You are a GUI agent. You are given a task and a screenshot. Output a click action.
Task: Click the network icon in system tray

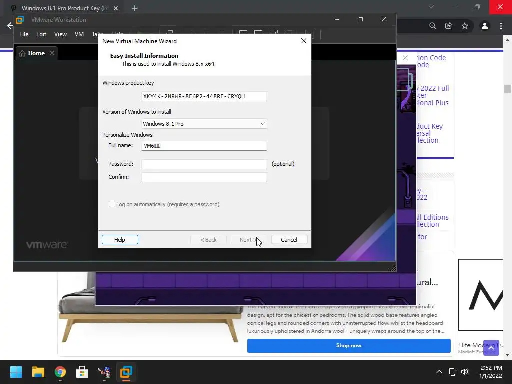coord(453,372)
